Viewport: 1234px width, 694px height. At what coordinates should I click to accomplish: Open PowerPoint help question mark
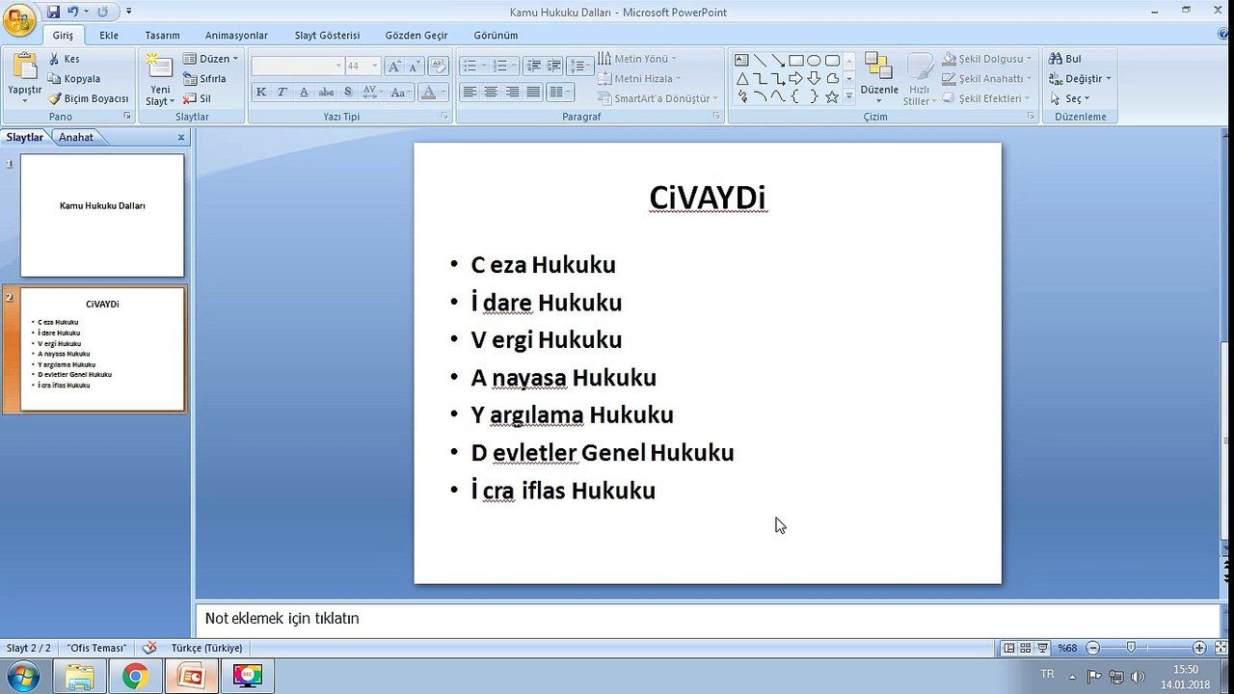(x=1224, y=35)
